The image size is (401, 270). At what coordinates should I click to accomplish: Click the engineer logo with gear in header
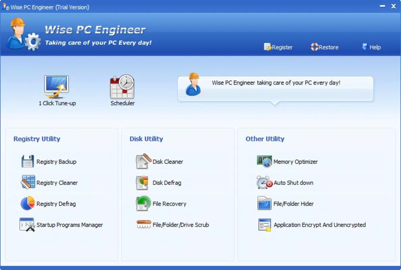[23, 34]
